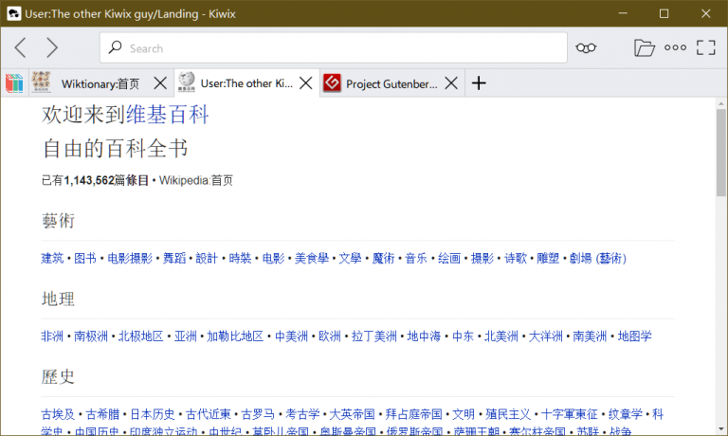Click the Kiwix app icon in title bar

[x=13, y=13]
